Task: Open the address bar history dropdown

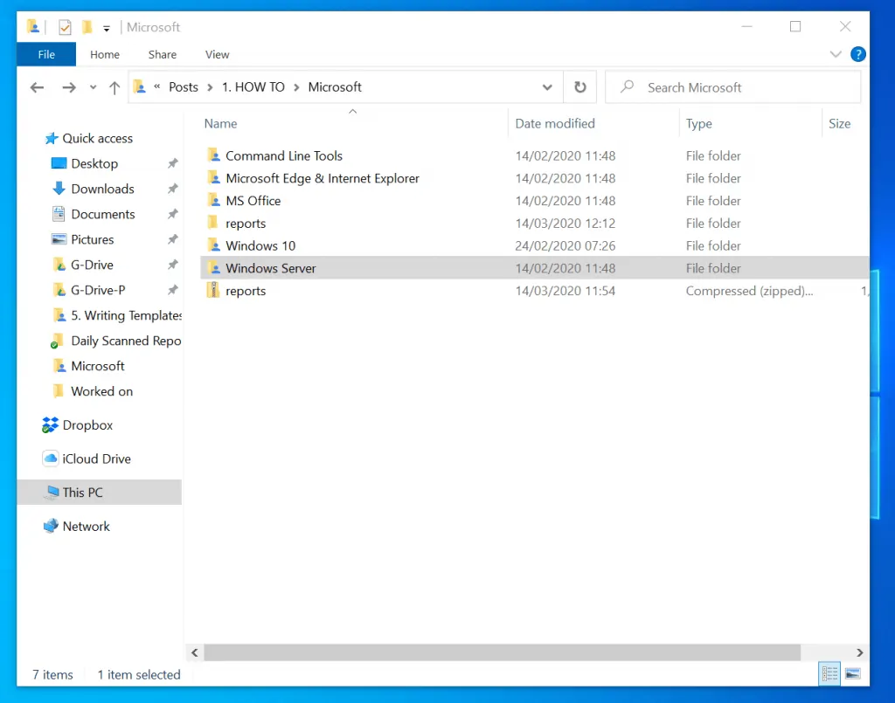Action: pyautogui.click(x=547, y=86)
